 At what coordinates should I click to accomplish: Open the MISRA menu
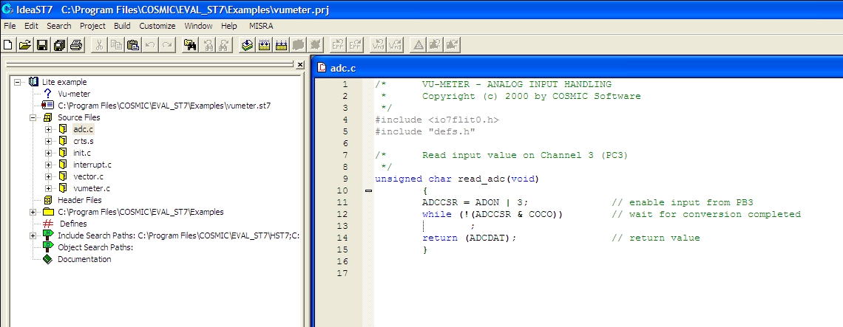261,26
